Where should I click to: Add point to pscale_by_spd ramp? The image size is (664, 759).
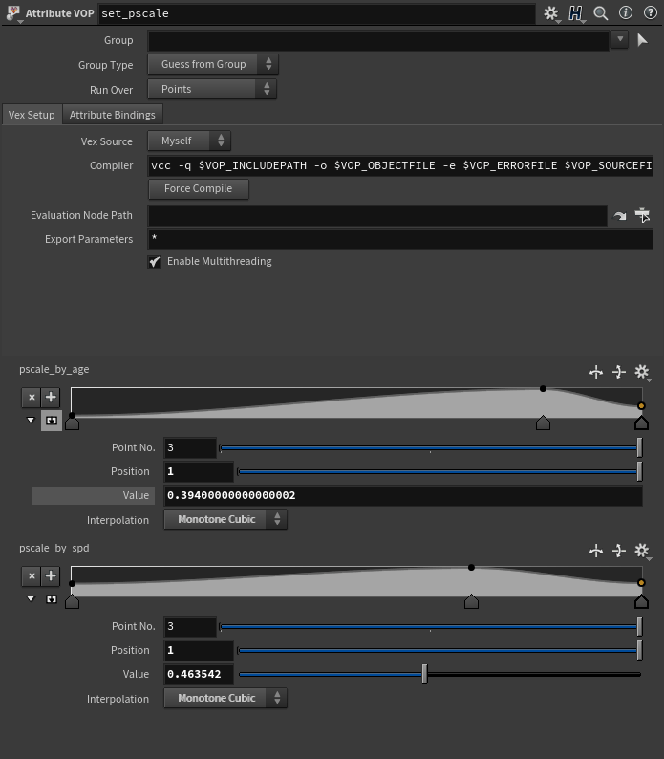pyautogui.click(x=51, y=576)
